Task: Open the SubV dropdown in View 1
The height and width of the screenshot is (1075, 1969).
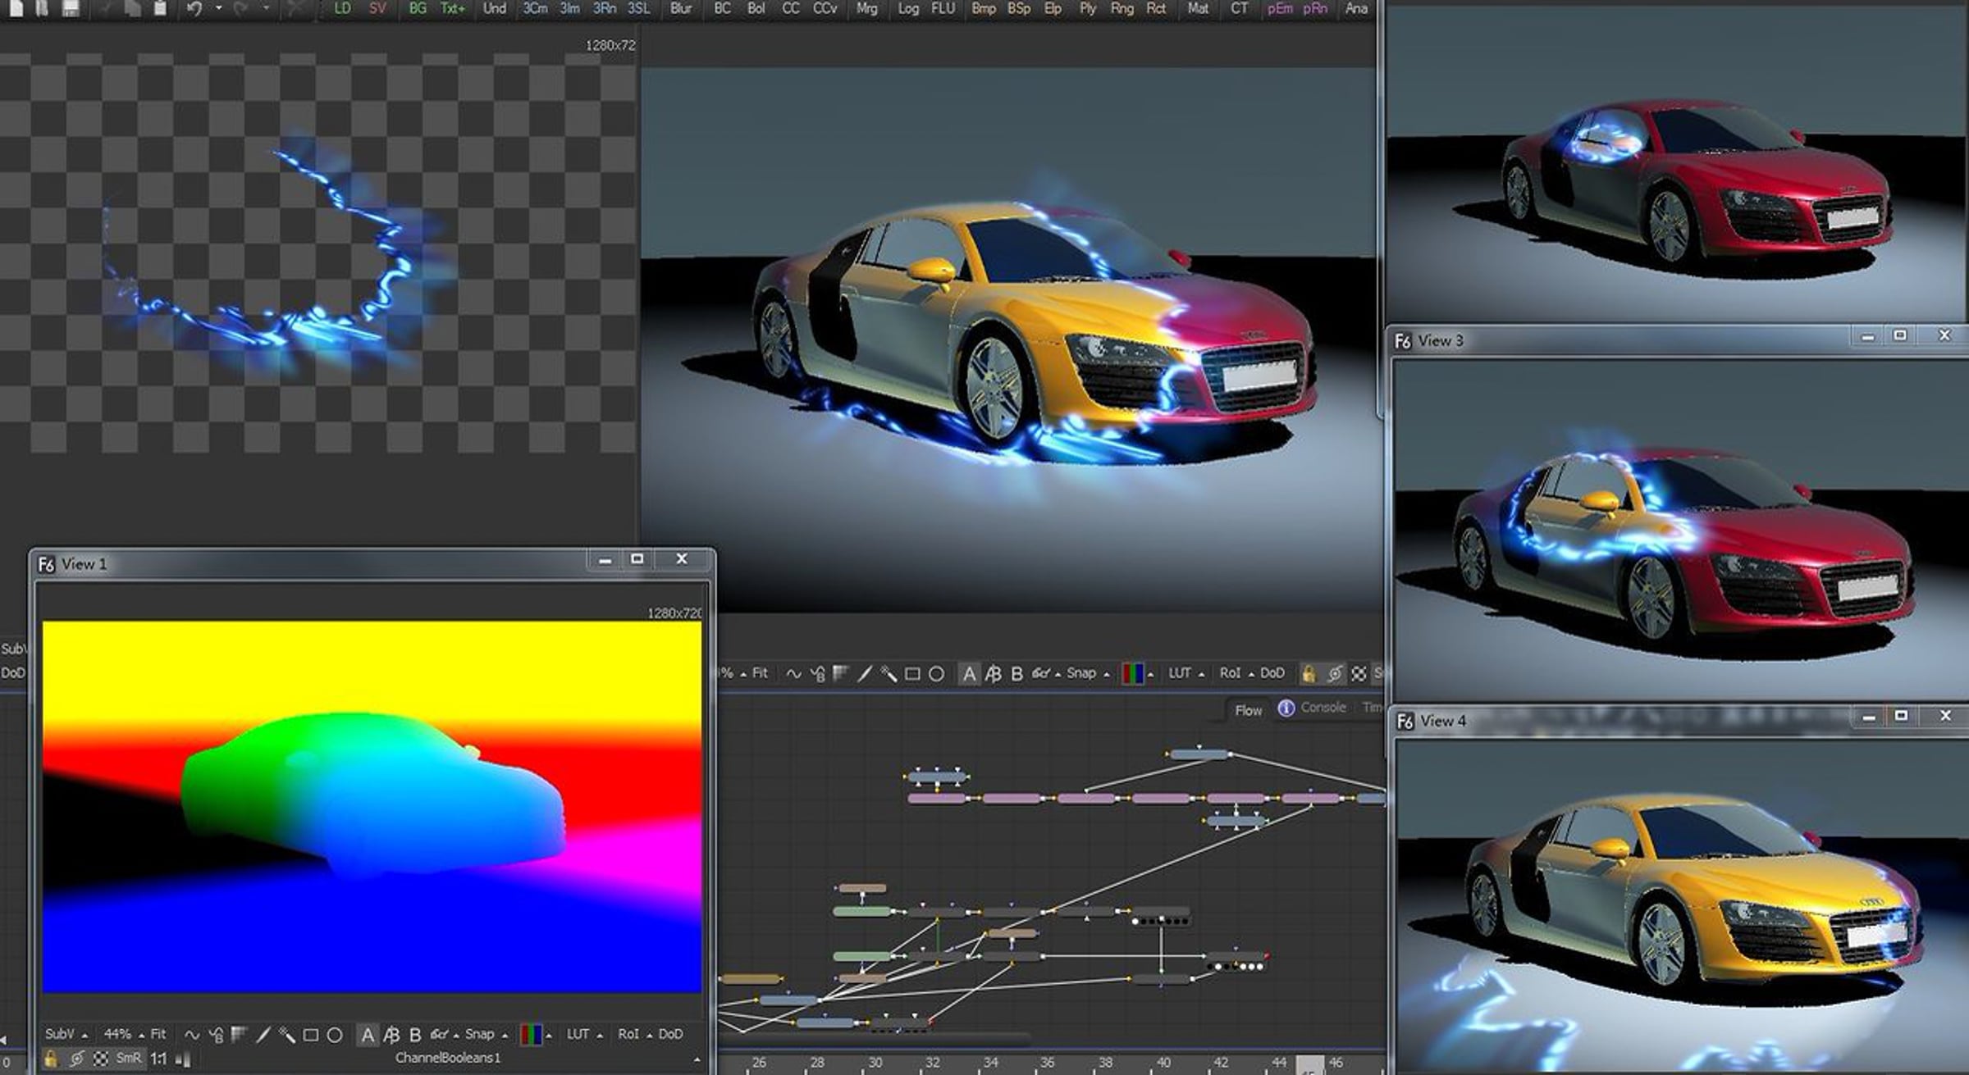Action: [66, 1035]
